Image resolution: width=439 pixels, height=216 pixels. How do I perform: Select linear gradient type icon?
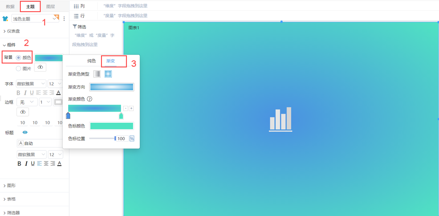click(x=97, y=74)
